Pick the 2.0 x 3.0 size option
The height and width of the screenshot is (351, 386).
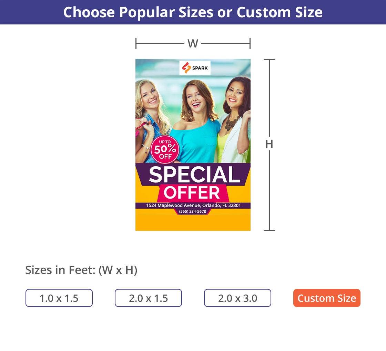(x=237, y=298)
